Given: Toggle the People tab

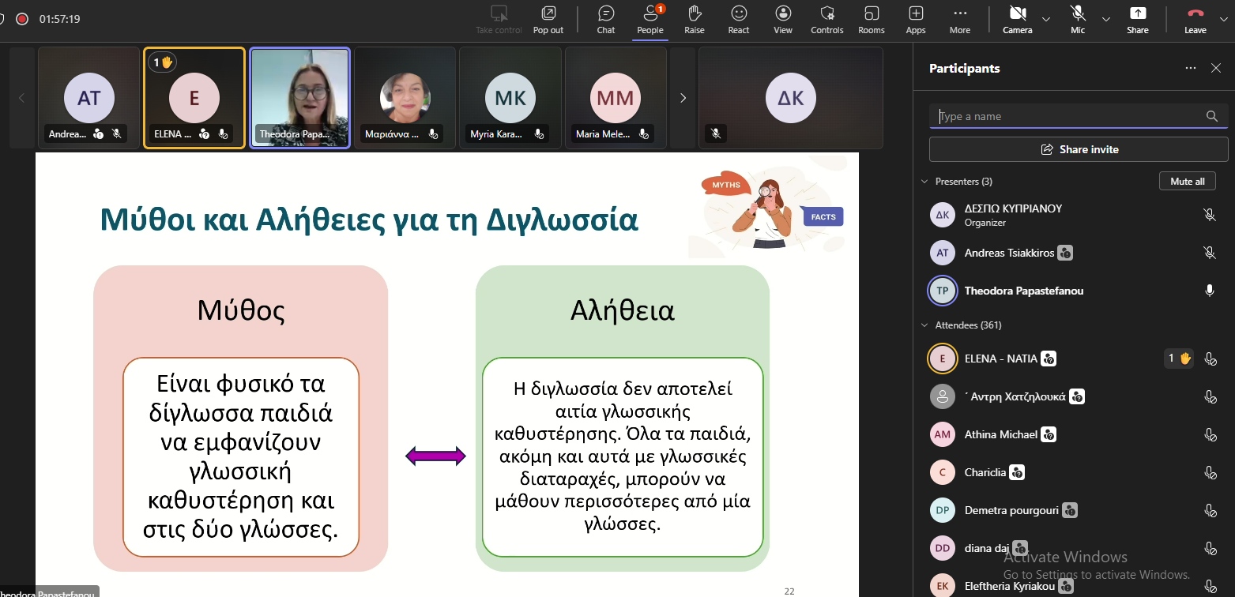Looking at the screenshot, I should coord(650,19).
